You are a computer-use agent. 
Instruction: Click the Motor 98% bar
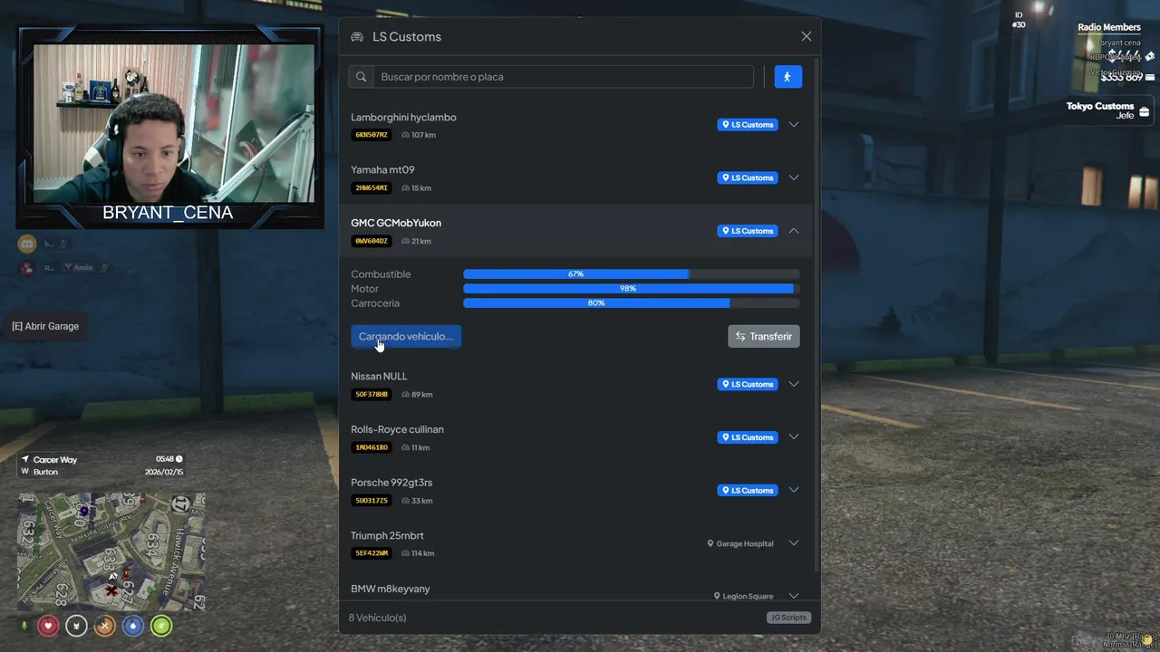tap(632, 289)
